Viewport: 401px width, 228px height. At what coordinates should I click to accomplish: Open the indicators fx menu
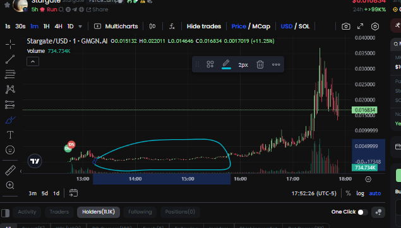(x=172, y=26)
